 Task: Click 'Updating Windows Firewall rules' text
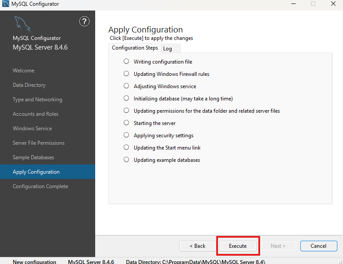[x=171, y=74]
